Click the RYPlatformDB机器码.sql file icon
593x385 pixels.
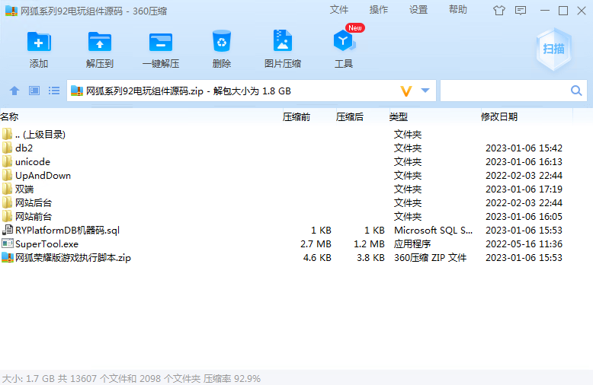click(x=8, y=230)
